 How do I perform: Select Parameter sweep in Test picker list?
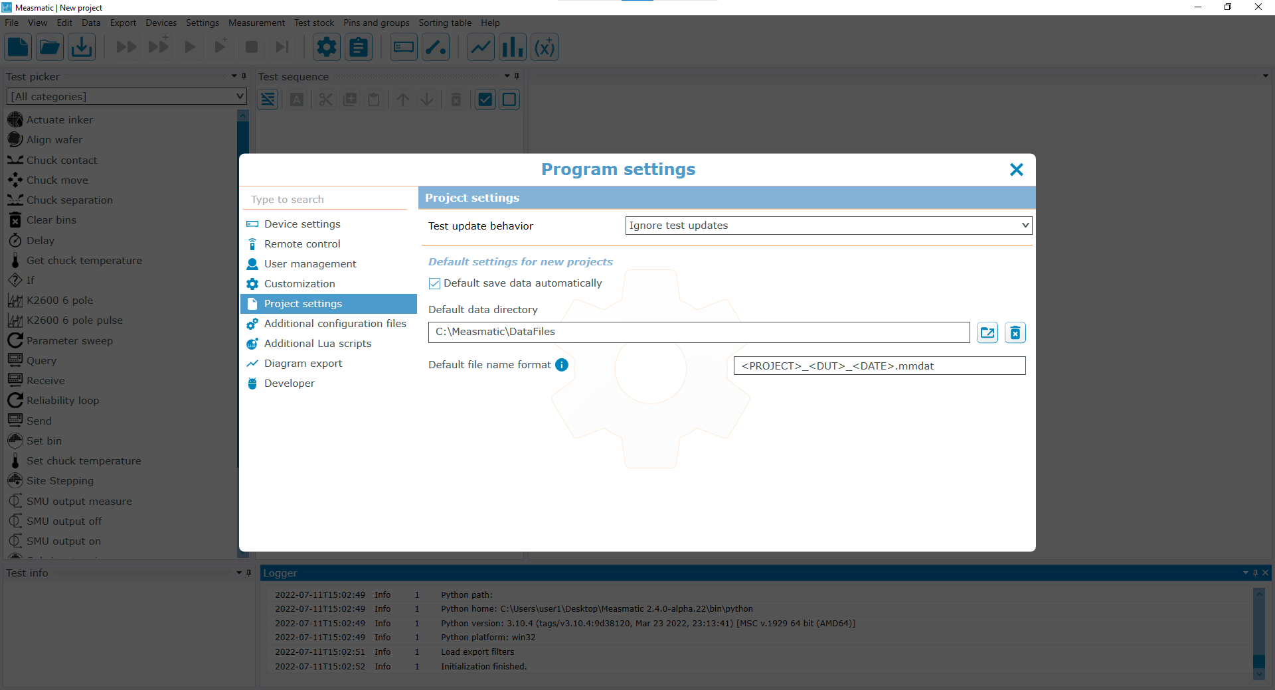click(70, 341)
